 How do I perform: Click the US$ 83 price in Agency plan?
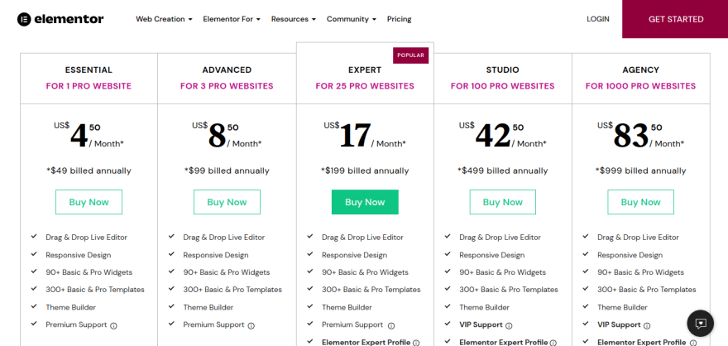(640, 135)
